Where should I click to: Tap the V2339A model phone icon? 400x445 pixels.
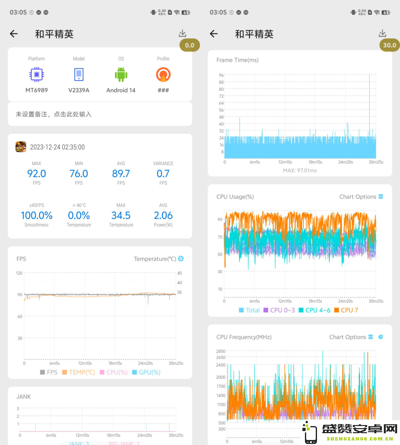pyautogui.click(x=79, y=75)
